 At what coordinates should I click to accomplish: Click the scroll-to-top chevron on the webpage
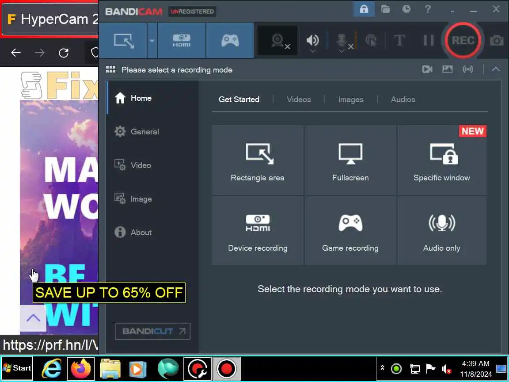[x=33, y=318]
